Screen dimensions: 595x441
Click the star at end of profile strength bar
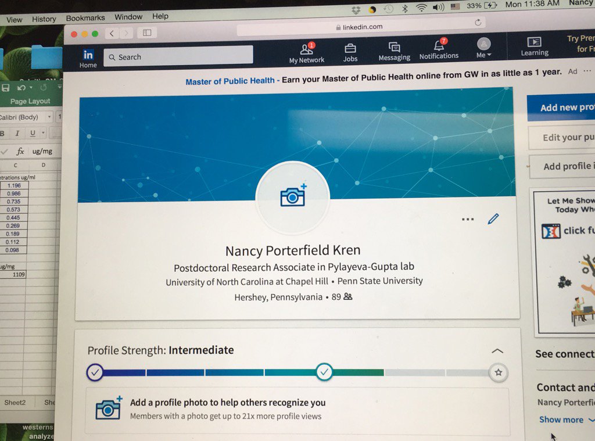(498, 372)
